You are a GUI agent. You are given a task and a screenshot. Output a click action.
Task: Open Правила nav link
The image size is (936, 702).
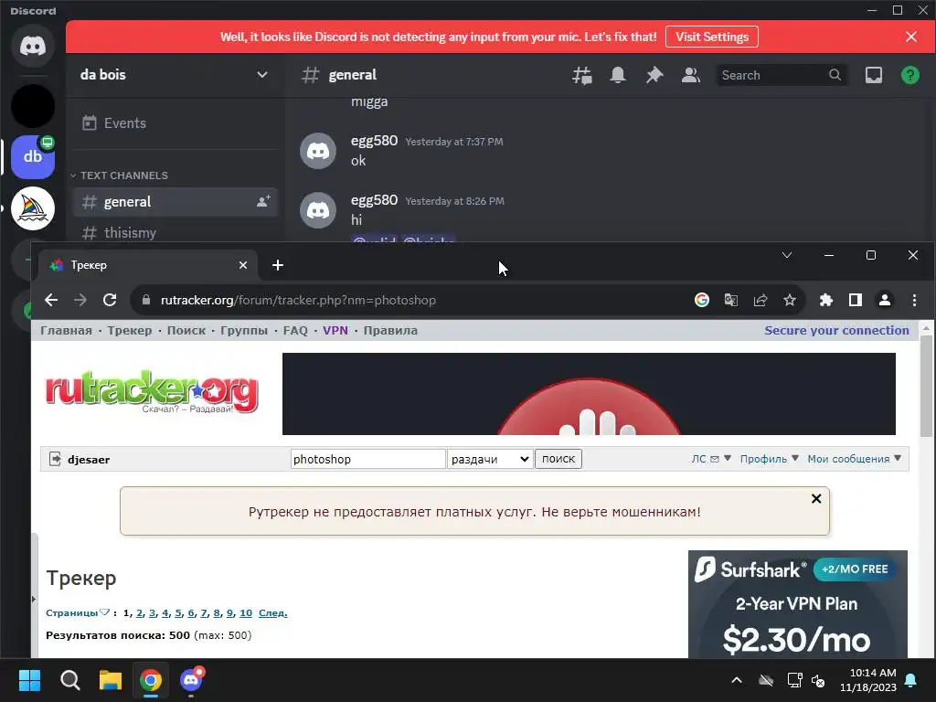(390, 331)
